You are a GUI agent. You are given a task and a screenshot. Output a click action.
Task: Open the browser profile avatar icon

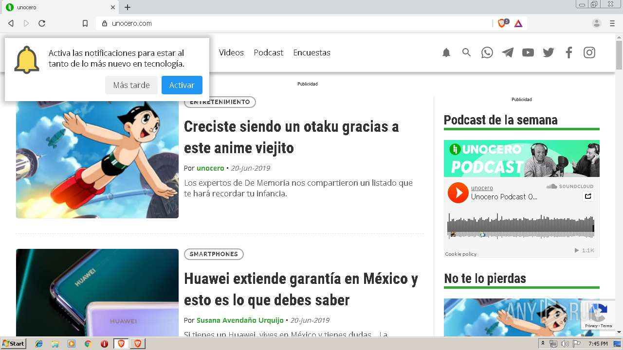click(x=597, y=23)
